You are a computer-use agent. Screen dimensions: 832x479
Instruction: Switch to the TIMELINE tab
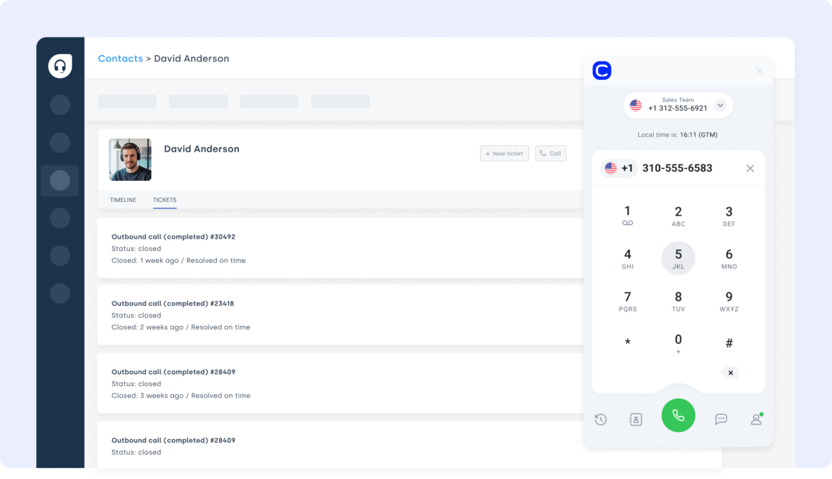(123, 200)
